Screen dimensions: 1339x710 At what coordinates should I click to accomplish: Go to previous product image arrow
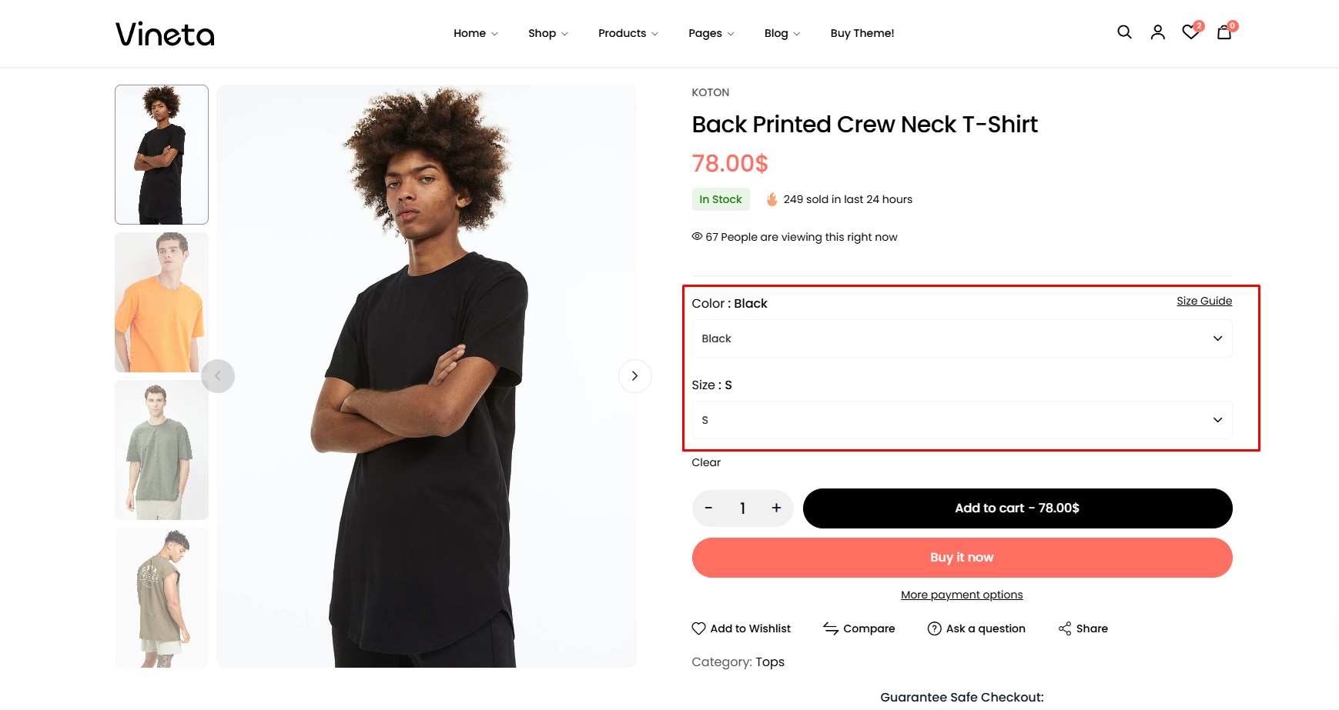tap(218, 376)
